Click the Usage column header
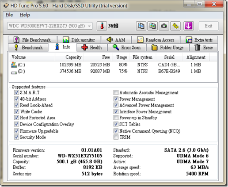The height and width of the screenshot is (187, 228). tap(121, 57)
